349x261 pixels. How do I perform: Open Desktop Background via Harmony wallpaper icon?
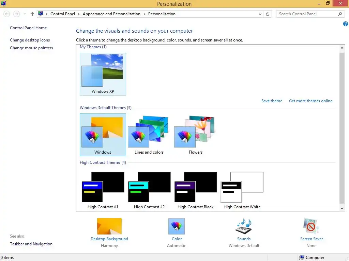point(109,226)
